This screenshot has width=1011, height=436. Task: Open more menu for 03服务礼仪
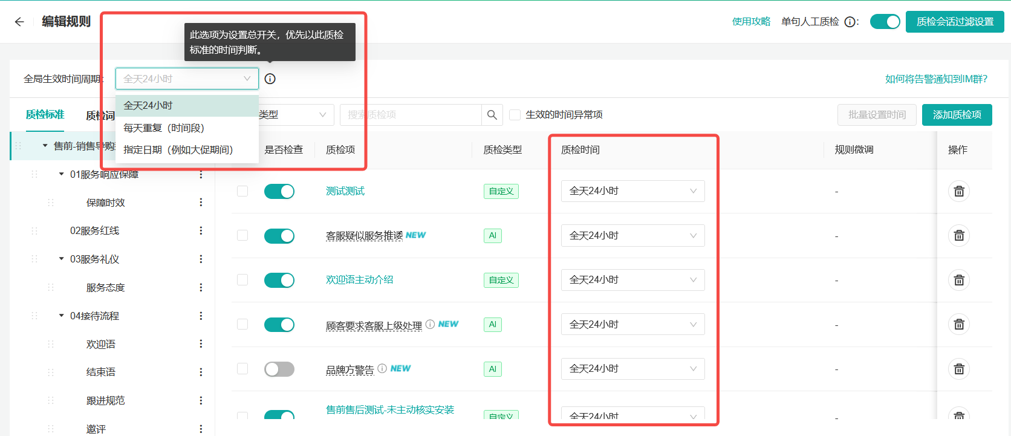click(201, 259)
